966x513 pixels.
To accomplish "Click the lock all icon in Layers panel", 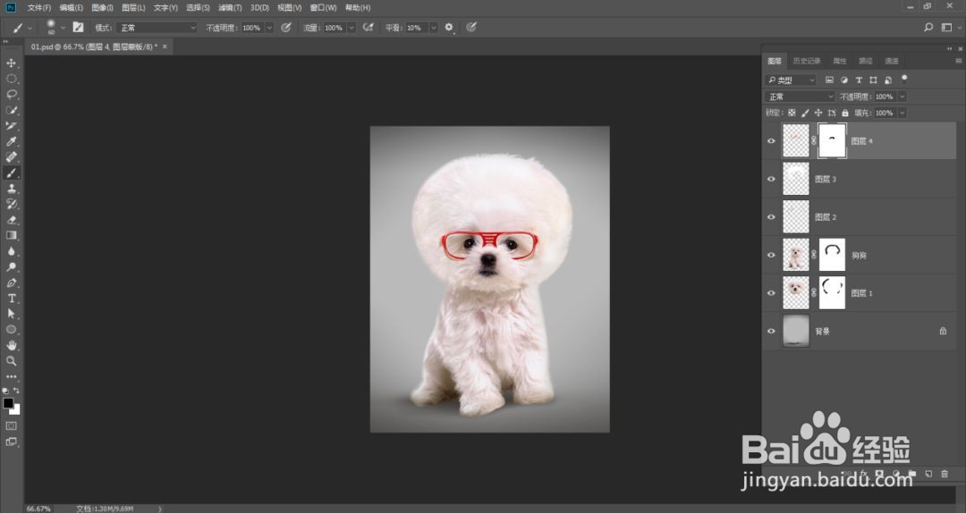I will click(846, 114).
